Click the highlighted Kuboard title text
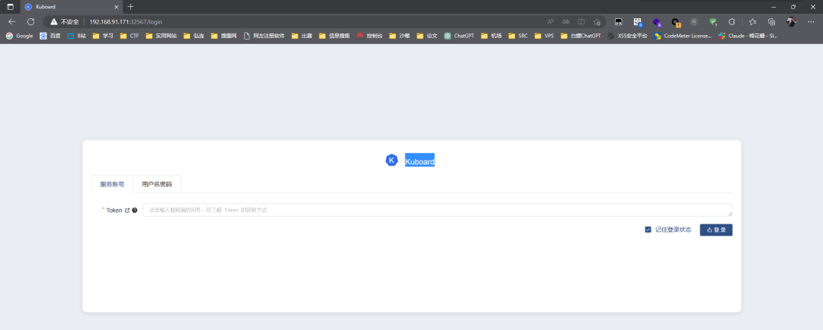 click(419, 162)
